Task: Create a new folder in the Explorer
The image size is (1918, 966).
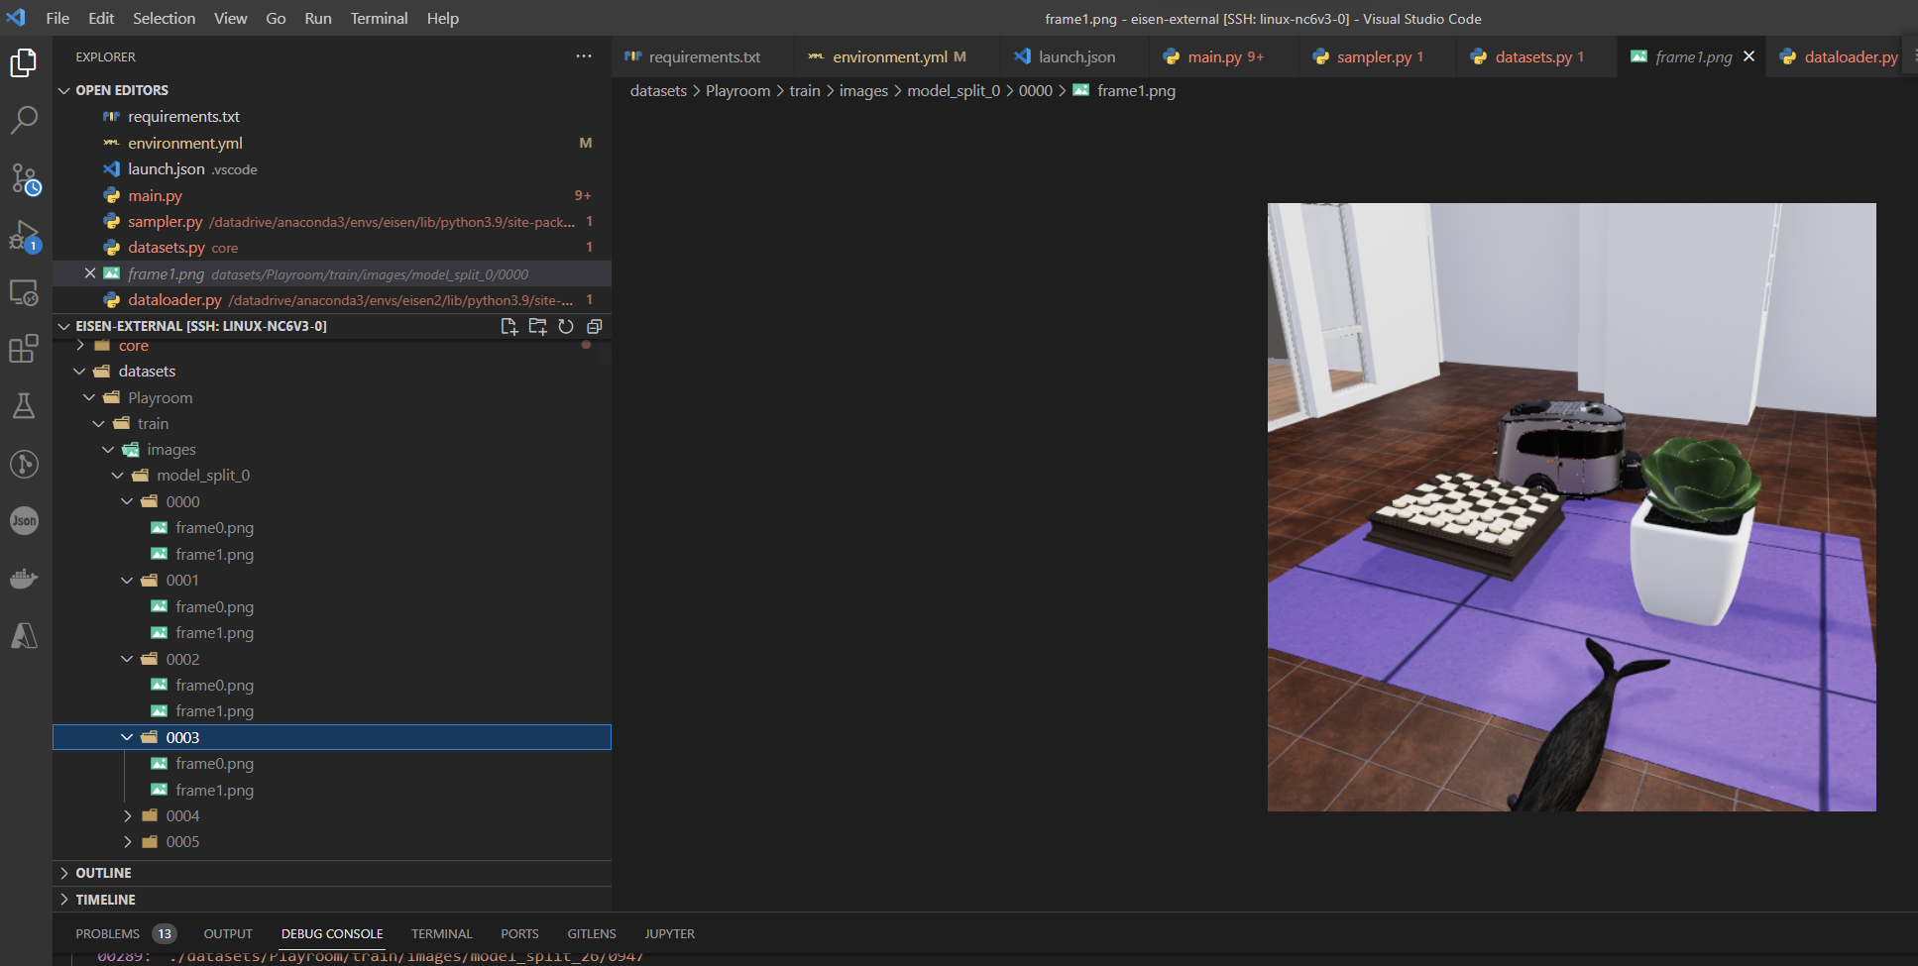Action: pos(537,326)
